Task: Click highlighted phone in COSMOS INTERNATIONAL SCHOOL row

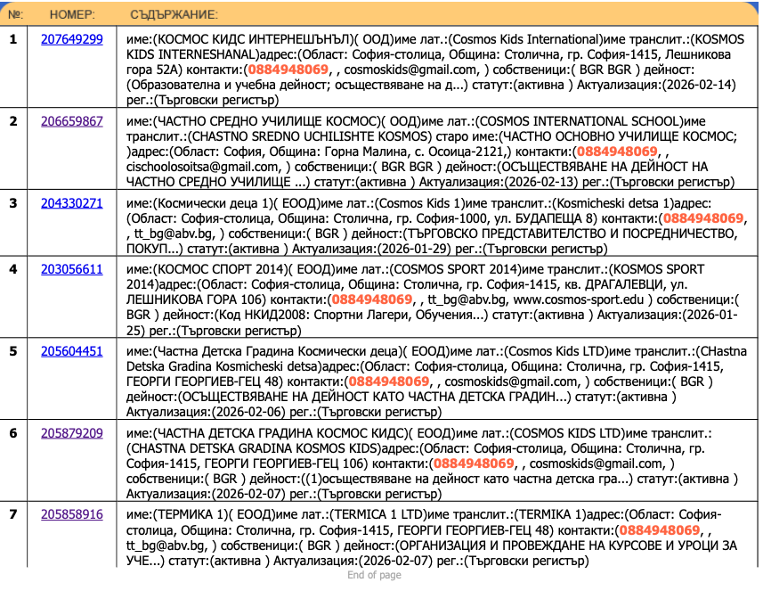Action: (x=616, y=152)
